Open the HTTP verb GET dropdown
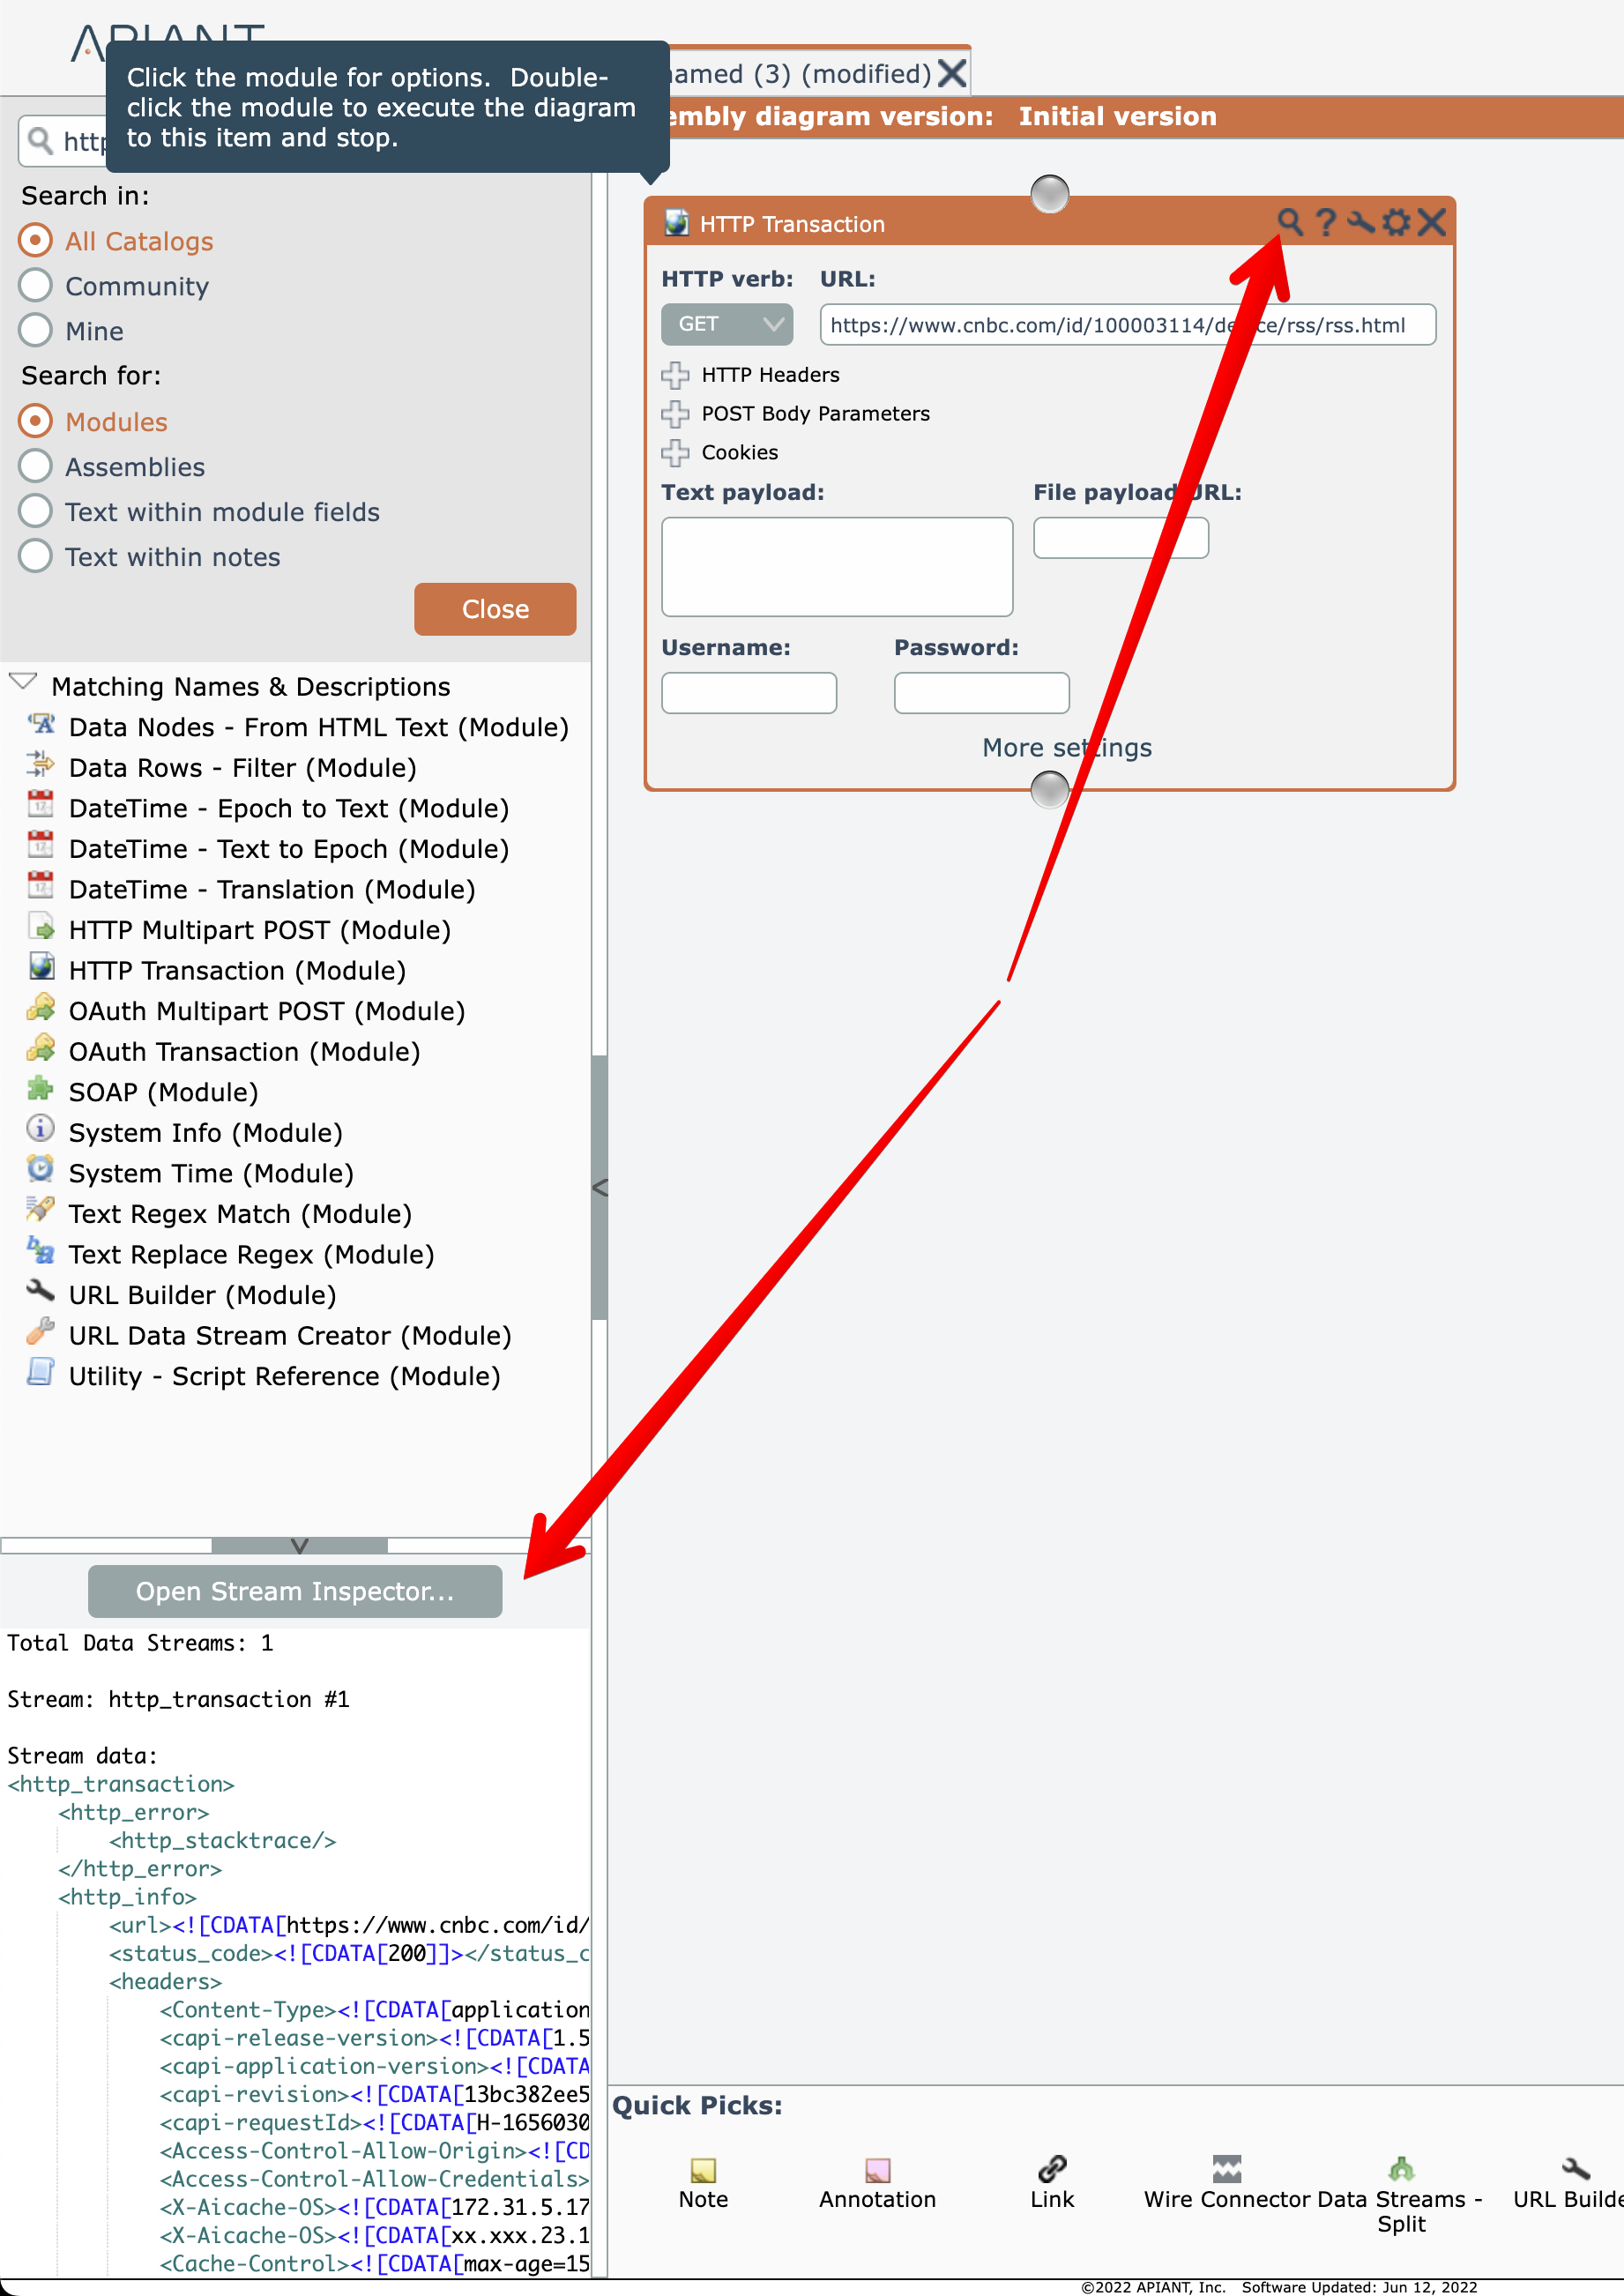Screen dimensions: 1624x2296 click(x=726, y=324)
